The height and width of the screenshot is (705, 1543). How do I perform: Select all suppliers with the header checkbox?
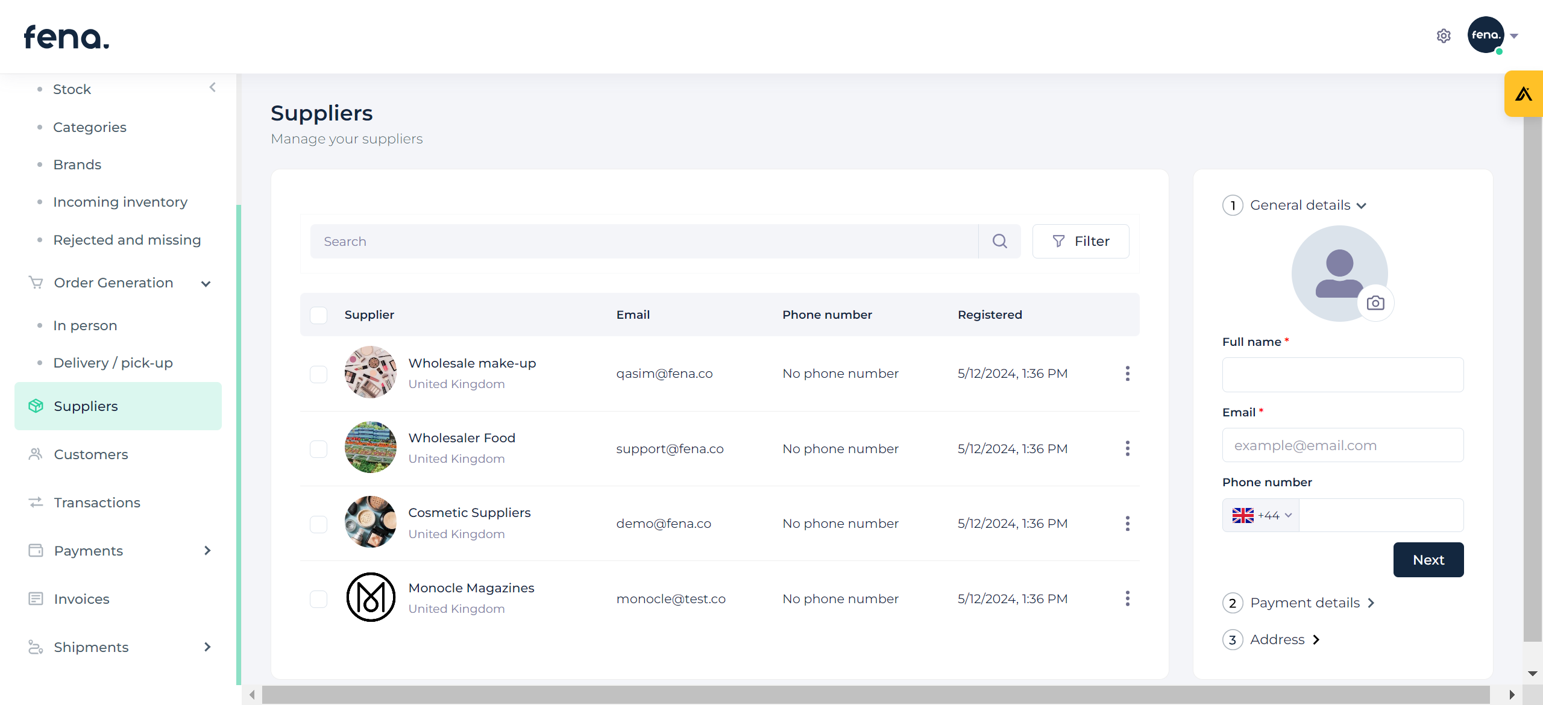[x=318, y=315]
